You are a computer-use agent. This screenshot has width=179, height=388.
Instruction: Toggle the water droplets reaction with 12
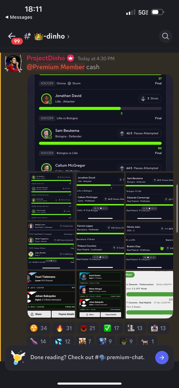click(x=63, y=341)
